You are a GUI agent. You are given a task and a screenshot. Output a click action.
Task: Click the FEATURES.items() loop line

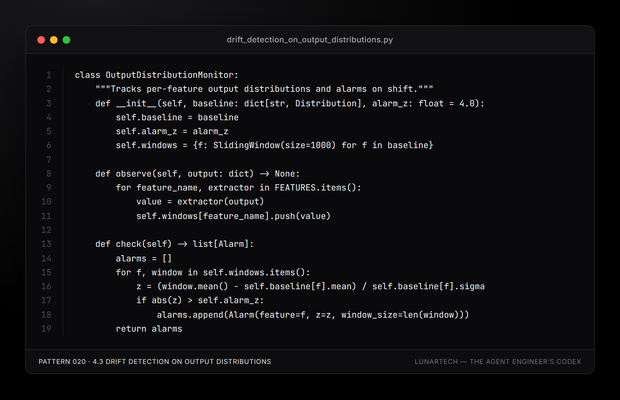[239, 188]
